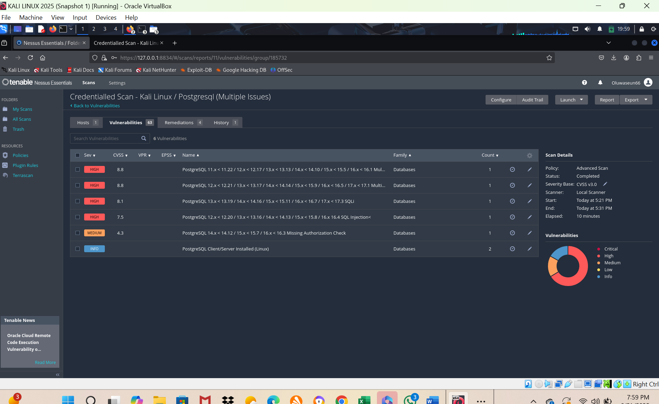
Task: Click the Kali volume speaker icon
Action: [x=587, y=29]
